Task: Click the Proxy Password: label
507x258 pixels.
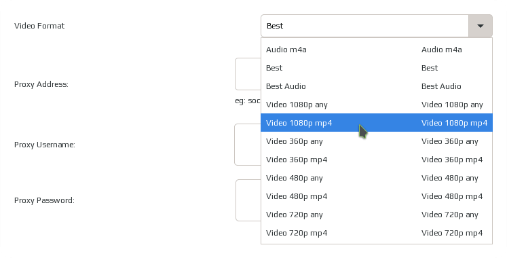Action: pos(44,200)
